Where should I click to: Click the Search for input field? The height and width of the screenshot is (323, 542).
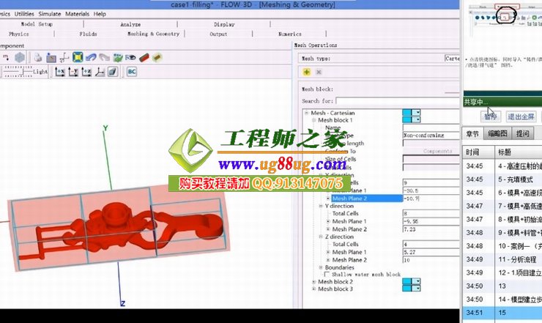(398, 101)
